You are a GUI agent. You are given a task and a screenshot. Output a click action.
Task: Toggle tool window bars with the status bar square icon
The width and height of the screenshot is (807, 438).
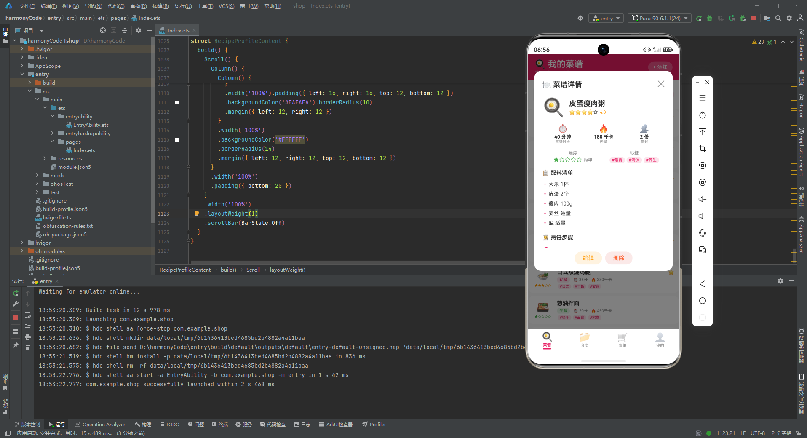coord(8,433)
